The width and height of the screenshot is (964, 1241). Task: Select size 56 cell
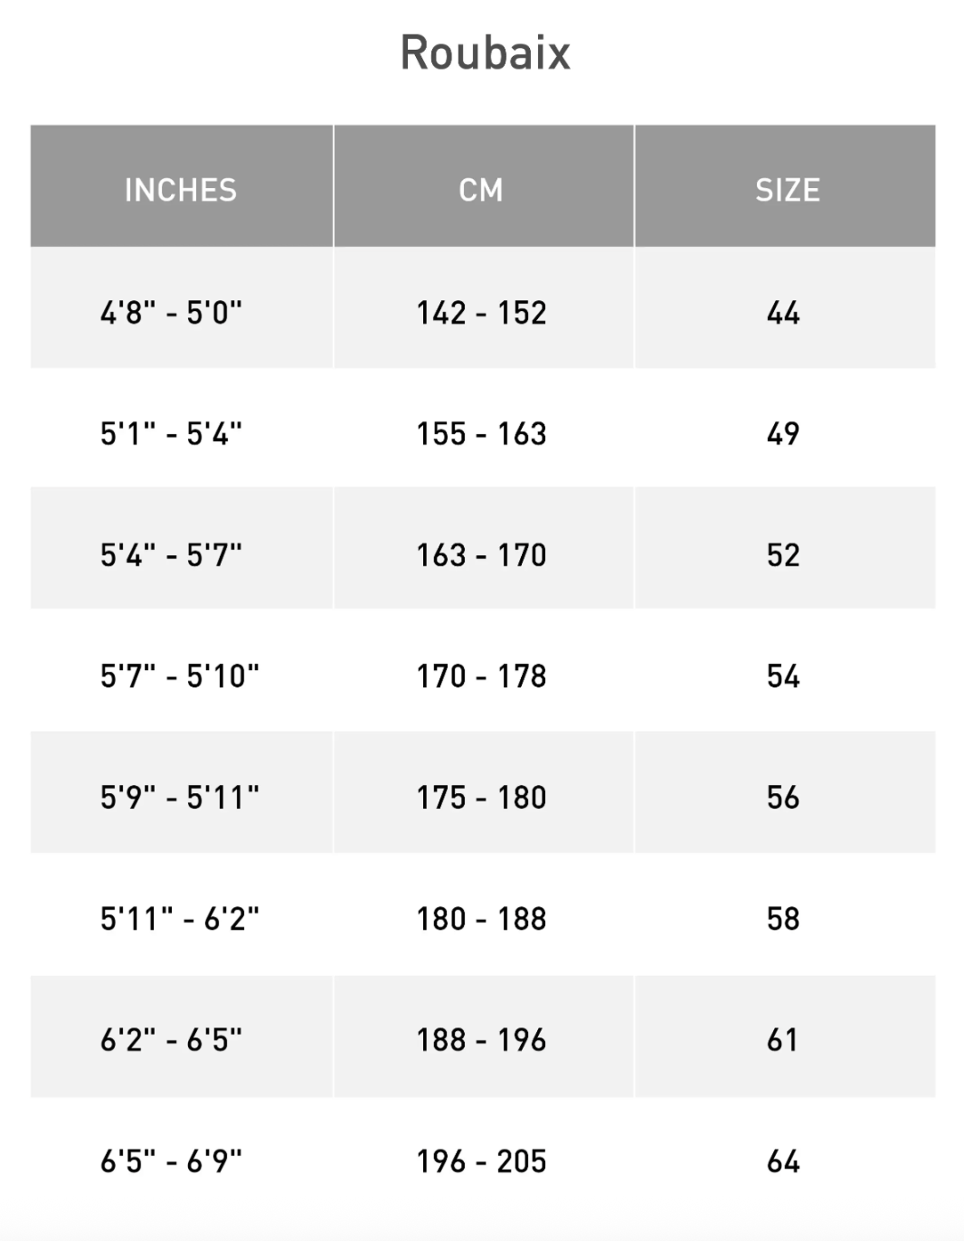(x=783, y=797)
